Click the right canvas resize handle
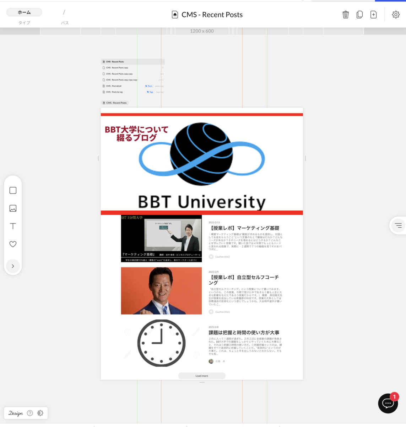Image resolution: width=406 pixels, height=427 pixels. [305, 158]
